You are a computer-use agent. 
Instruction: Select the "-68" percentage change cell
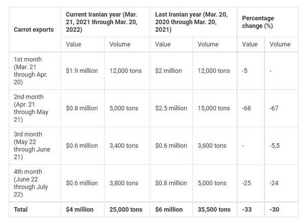(x=249, y=108)
